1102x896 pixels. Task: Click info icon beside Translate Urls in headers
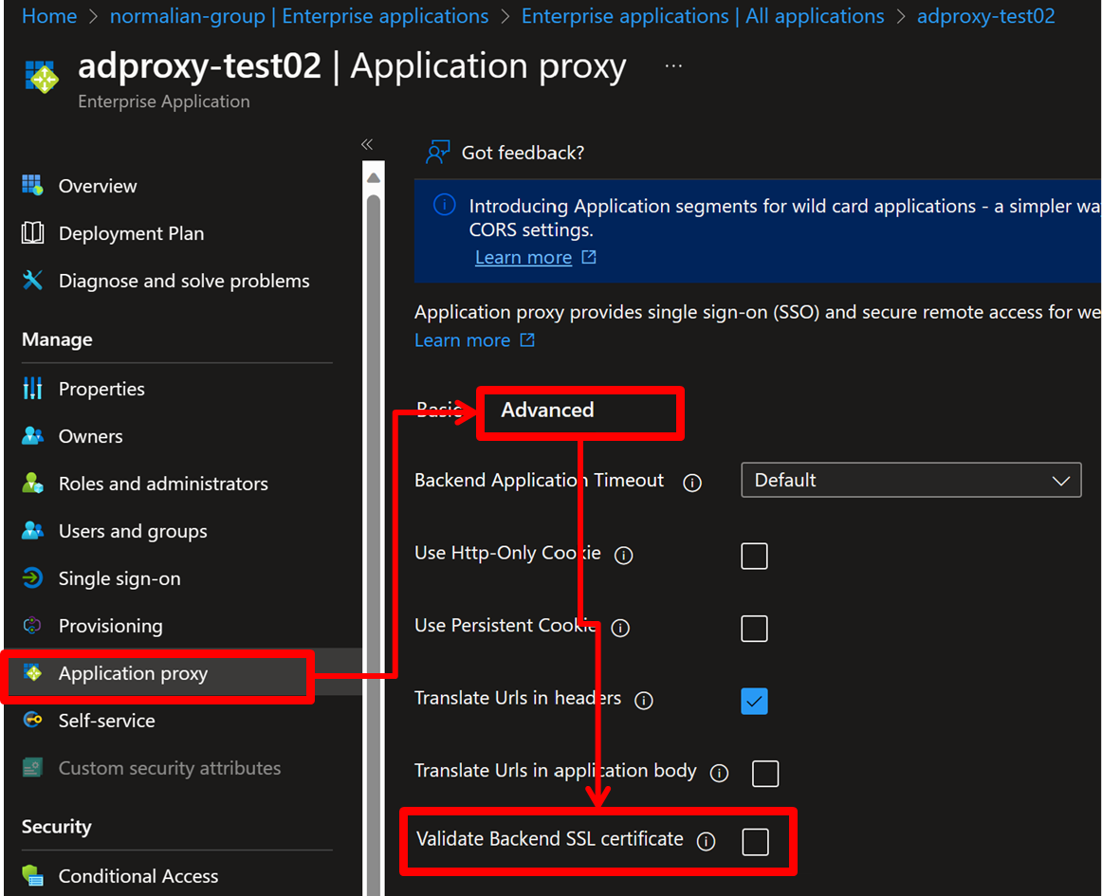(x=644, y=701)
